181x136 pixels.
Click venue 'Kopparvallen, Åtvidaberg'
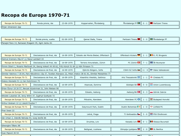click(93, 23)
